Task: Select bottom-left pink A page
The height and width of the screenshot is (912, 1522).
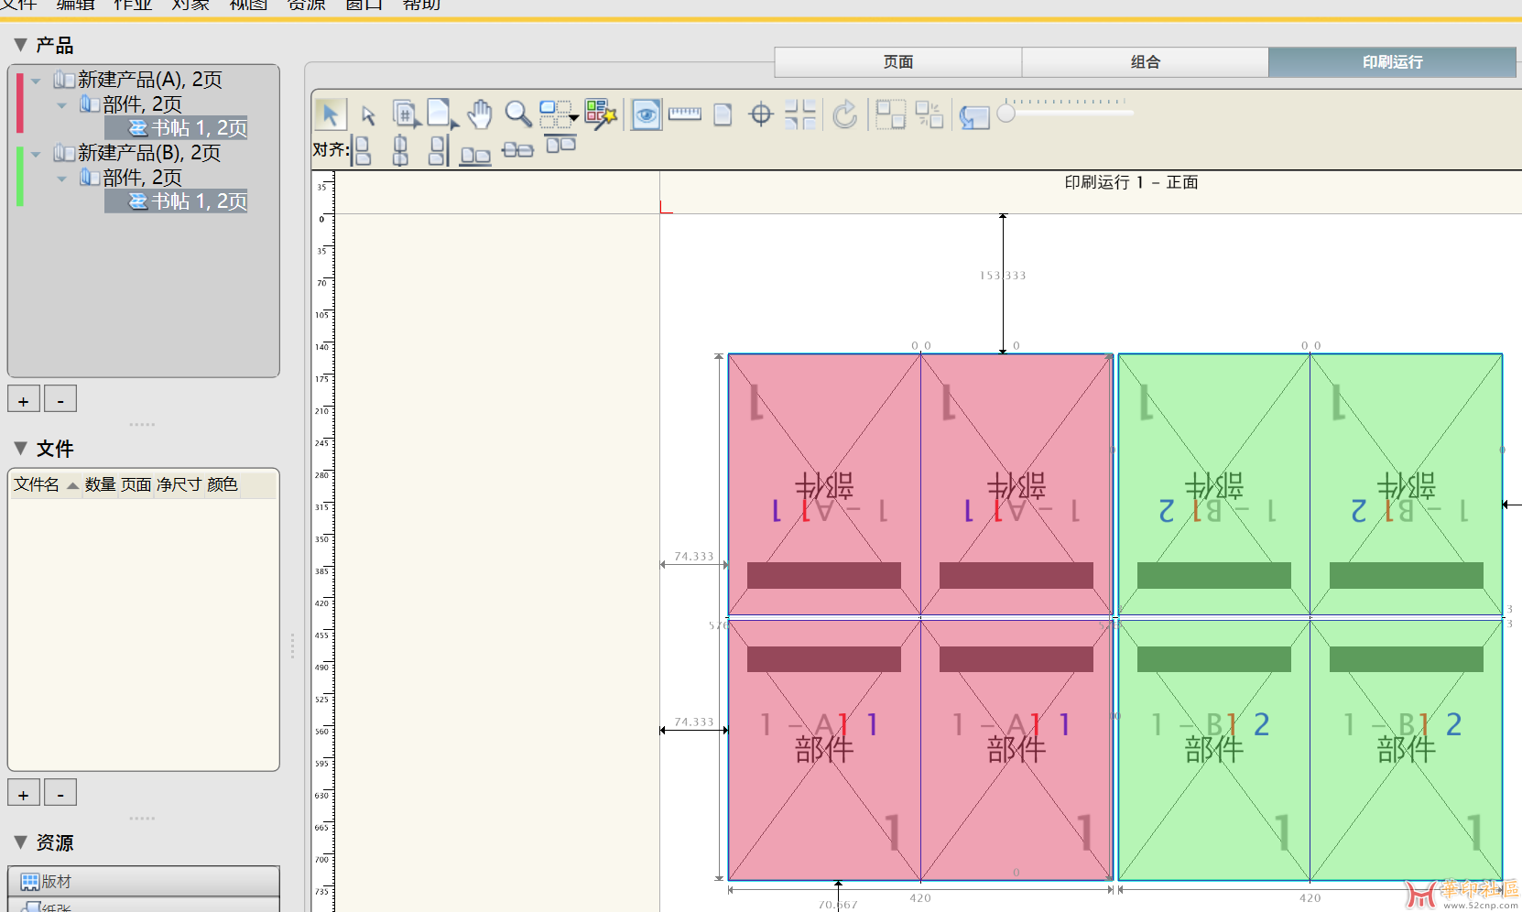Action: pyautogui.click(x=824, y=750)
